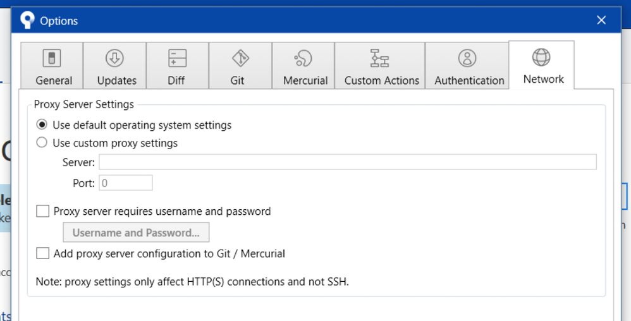Switch to the Authentication tab label
Viewport: 631px width, 321px height.
point(469,81)
